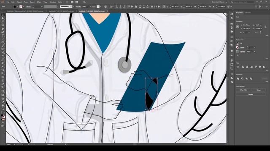Click the black Fill swatch in control bar
The image size is (270, 151).
coord(15,7)
